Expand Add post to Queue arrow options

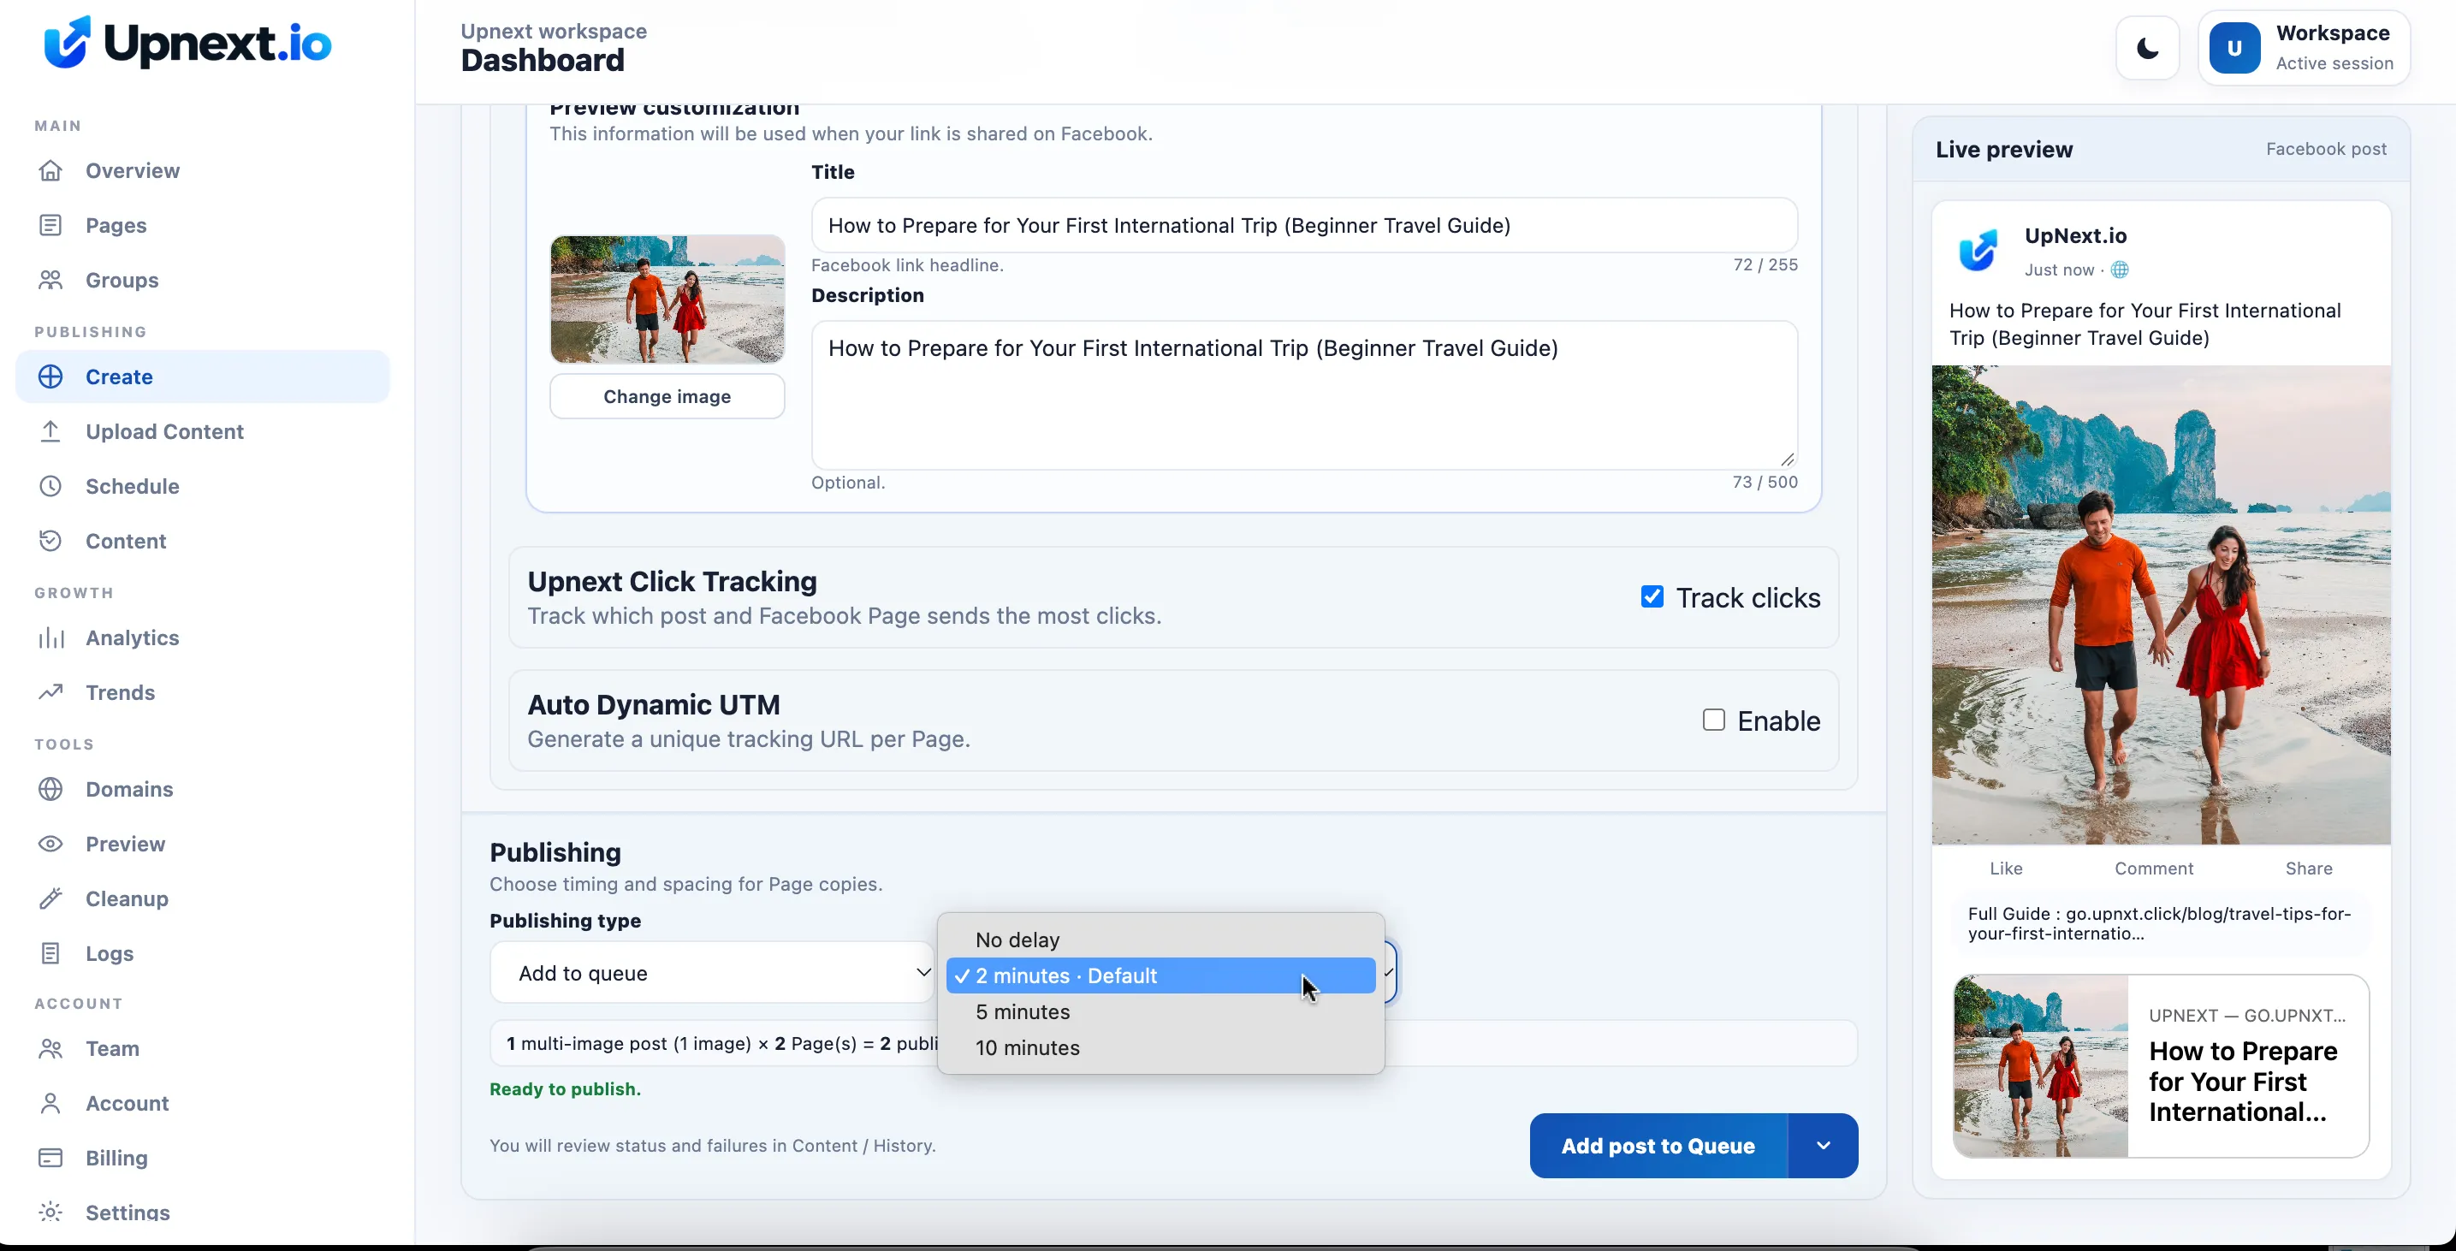pos(1823,1145)
